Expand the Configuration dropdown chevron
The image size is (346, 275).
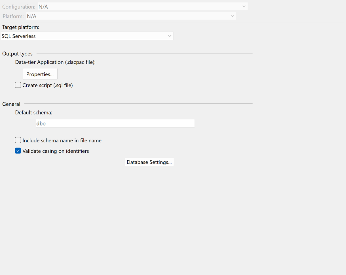pos(244,7)
